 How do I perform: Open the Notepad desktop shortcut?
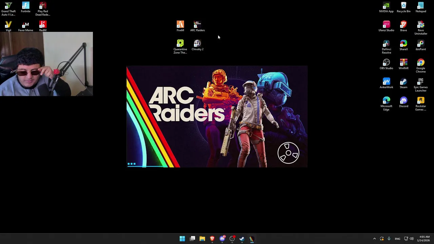(421, 7)
